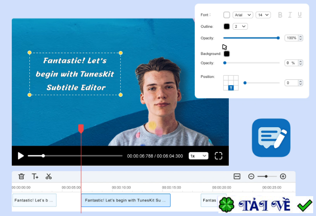The width and height of the screenshot is (316, 216).
Task: Click the 00:00:15:00 mark on timeline ruler
Action: [x=172, y=188]
